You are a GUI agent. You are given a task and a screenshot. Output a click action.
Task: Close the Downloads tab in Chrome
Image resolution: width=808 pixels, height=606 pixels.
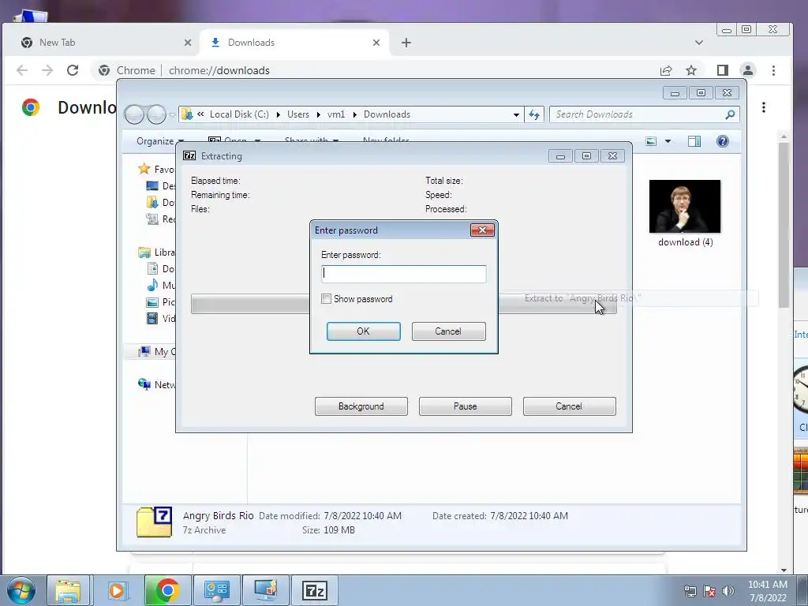tap(376, 43)
